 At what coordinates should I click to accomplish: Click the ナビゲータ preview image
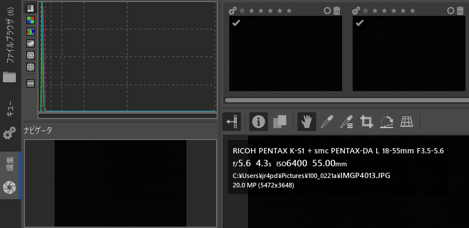click(x=120, y=183)
